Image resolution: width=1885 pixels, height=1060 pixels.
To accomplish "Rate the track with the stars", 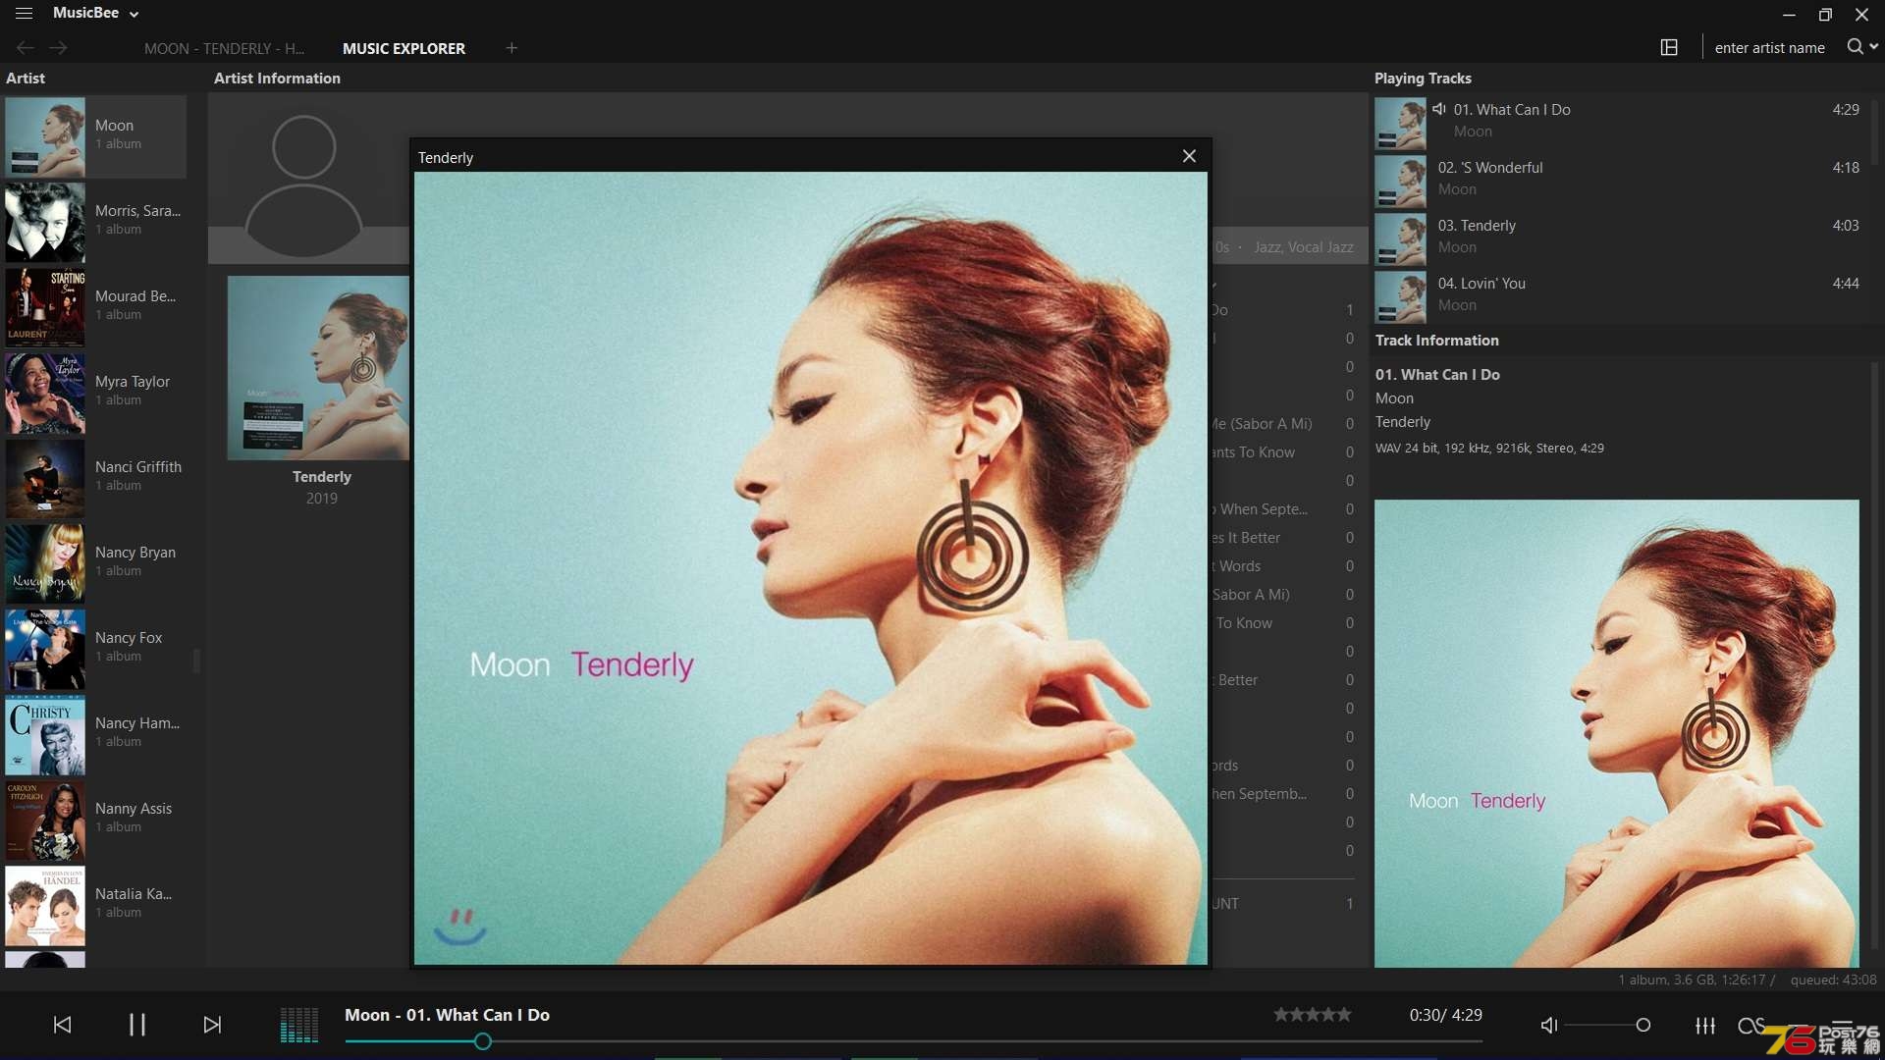I will 1313,1015.
